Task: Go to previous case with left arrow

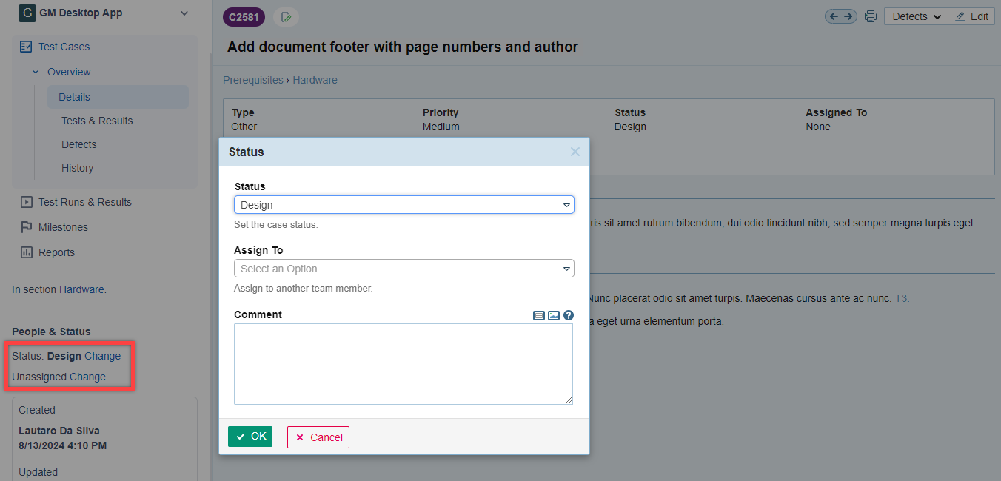Action: [x=834, y=16]
